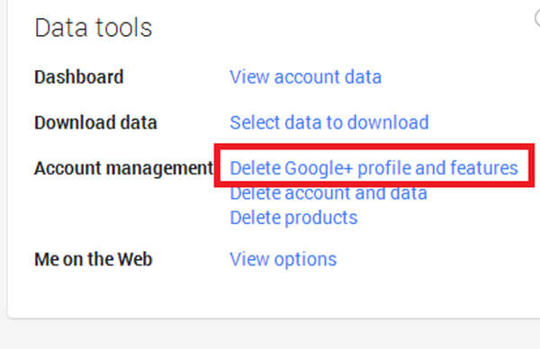Click the word products in the Delete products link
This screenshot has width=540, height=349.
[x=321, y=218]
